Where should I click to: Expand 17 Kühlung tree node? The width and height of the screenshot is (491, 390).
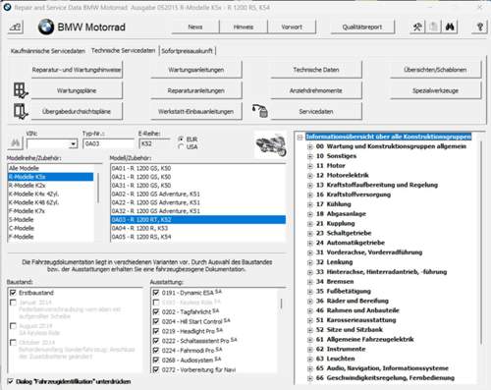(309, 204)
